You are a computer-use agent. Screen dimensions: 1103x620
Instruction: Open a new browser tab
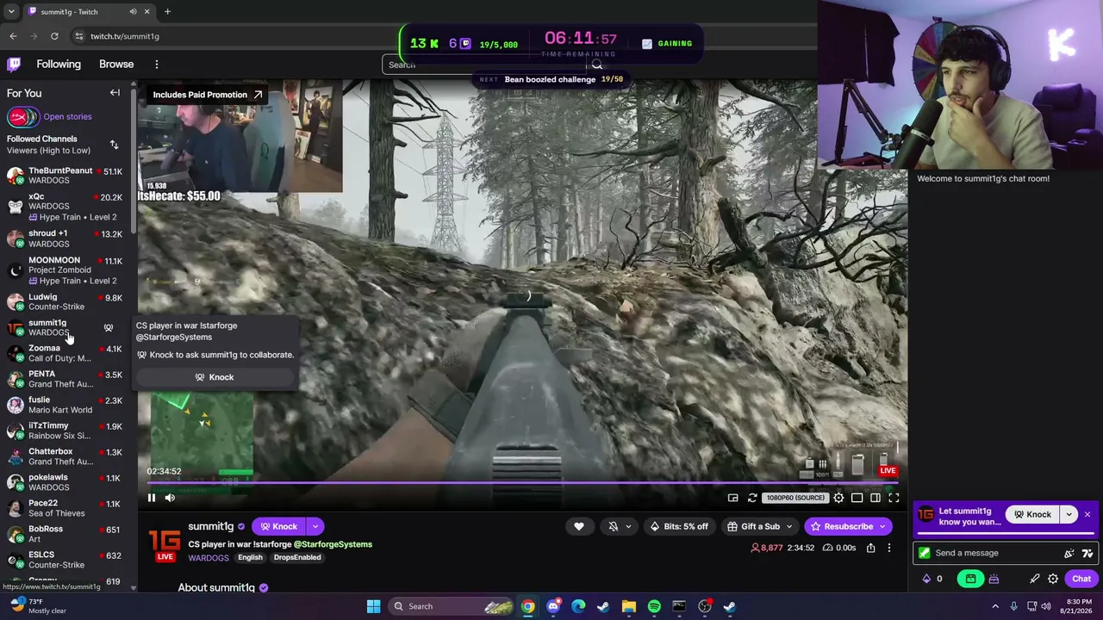pos(167,11)
